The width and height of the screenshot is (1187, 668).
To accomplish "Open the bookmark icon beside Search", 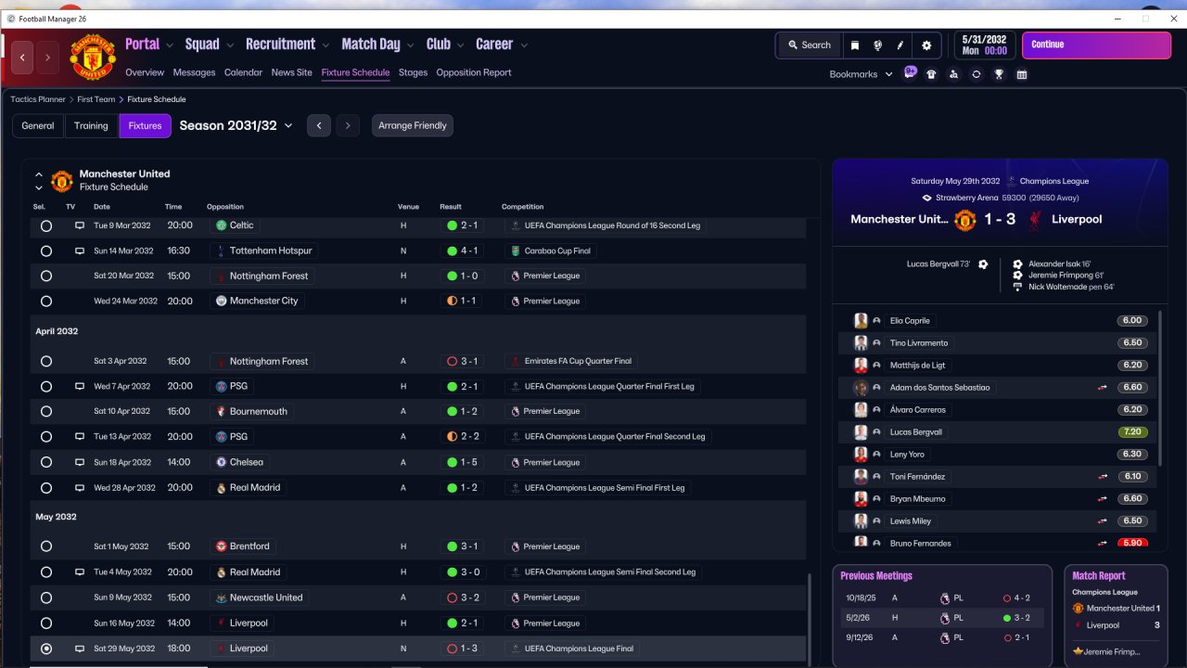I will pyautogui.click(x=855, y=45).
